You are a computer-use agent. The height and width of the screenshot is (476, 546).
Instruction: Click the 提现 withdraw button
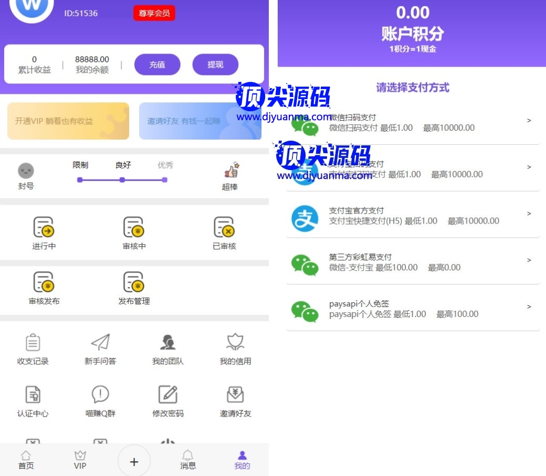pos(215,65)
